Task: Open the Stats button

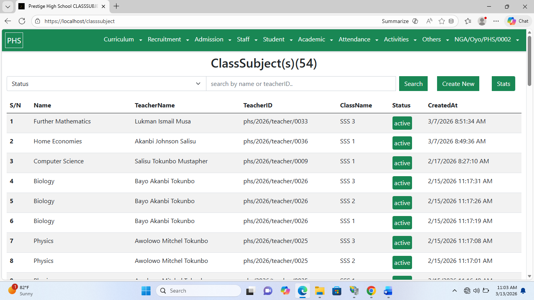Action: (x=503, y=84)
